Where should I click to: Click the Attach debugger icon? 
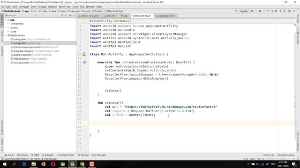tap(272, 11)
